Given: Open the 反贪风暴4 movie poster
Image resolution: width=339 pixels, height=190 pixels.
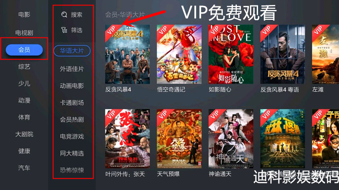Looking at the screenshot, I should coord(127,54).
